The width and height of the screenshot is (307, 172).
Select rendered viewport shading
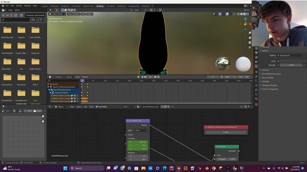[x=248, y=14]
